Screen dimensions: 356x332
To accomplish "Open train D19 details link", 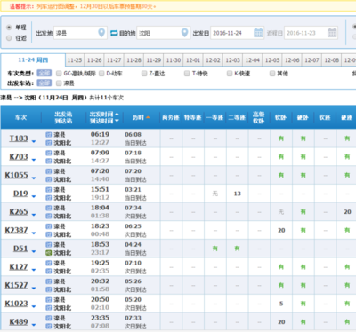I will 20,194.
